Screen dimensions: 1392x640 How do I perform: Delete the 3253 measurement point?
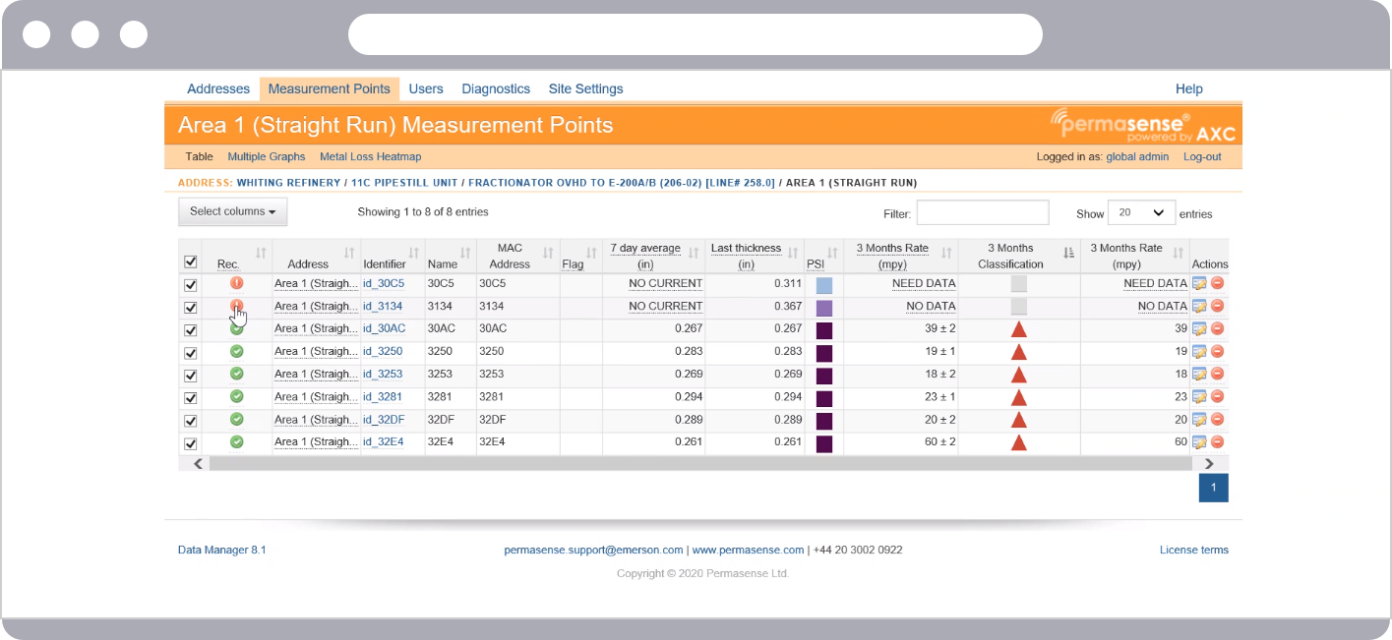coord(1217,374)
